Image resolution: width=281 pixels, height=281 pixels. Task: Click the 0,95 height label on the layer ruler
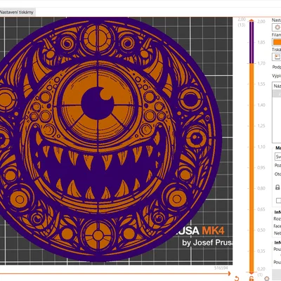point(261,168)
